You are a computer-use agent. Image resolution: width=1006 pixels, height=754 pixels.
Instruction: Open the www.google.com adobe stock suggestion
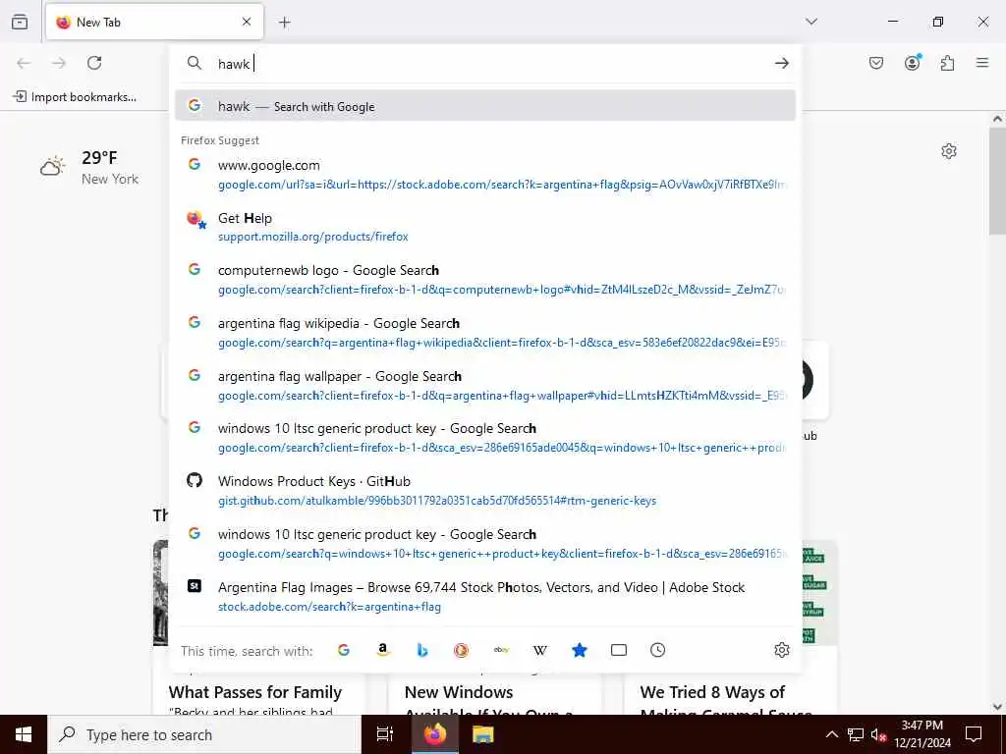tap(485, 175)
